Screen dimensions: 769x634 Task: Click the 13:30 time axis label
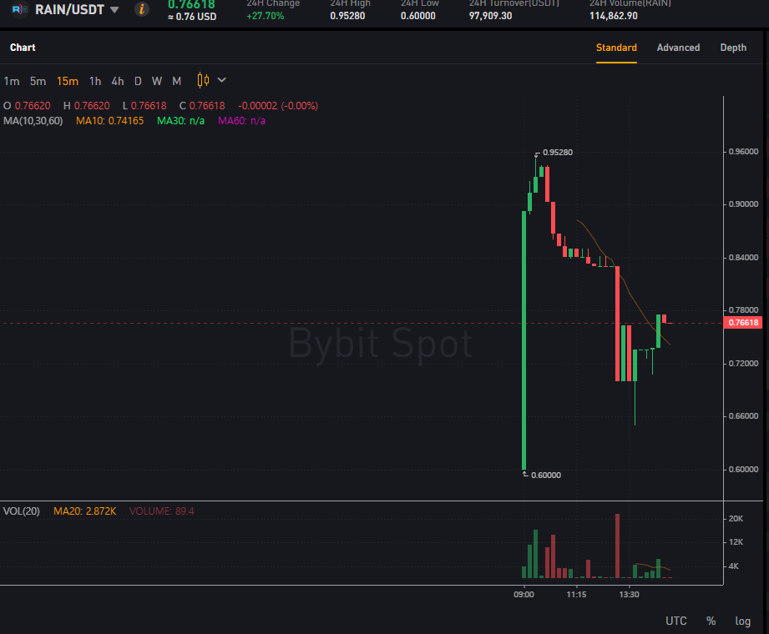(629, 594)
